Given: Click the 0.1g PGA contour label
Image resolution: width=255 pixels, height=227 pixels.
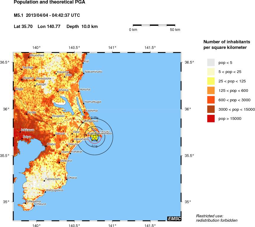Looking at the screenshot, I should 95,146.
